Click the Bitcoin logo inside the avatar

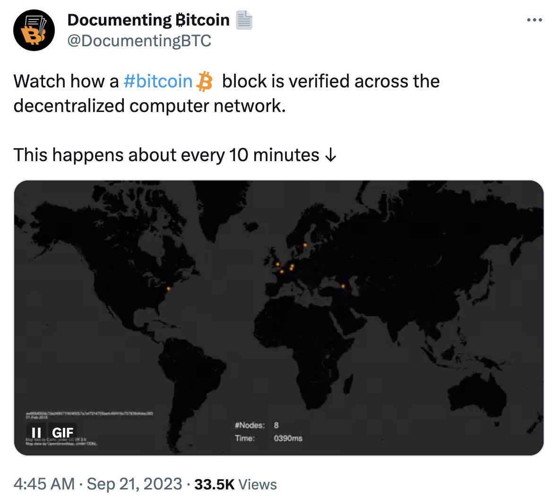pos(33,34)
